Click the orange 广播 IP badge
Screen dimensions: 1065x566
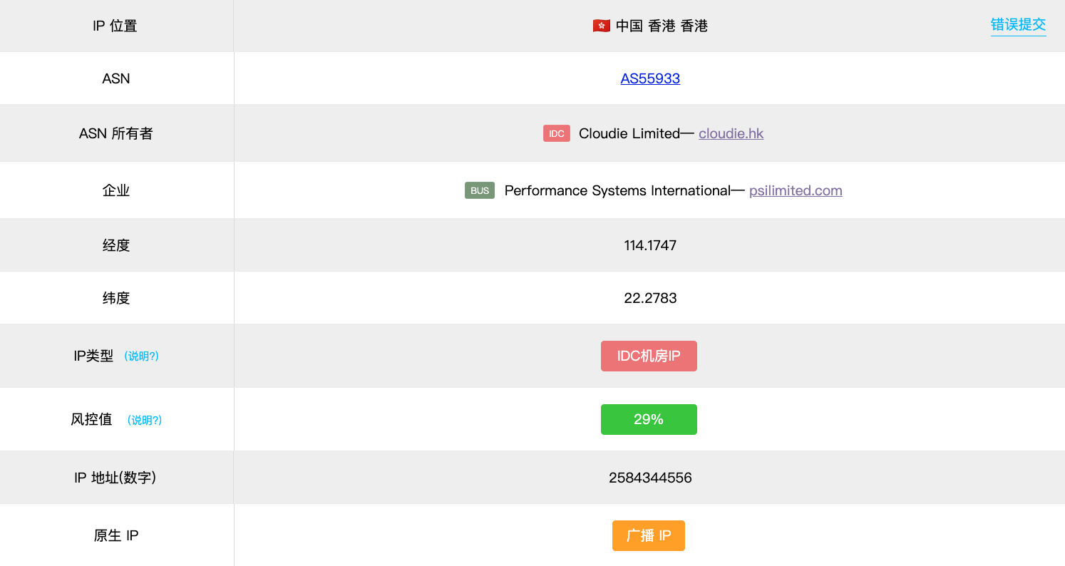(x=648, y=535)
